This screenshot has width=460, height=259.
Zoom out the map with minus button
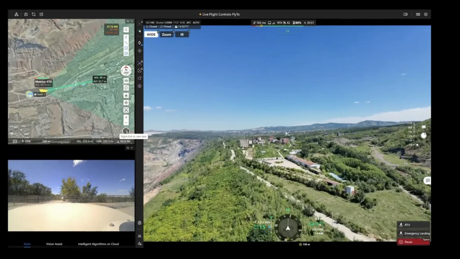pos(126,123)
